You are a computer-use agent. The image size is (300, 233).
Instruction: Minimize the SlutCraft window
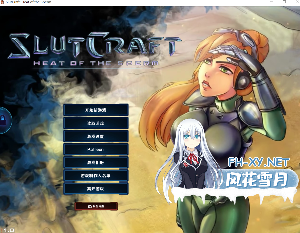click(x=272, y=2)
